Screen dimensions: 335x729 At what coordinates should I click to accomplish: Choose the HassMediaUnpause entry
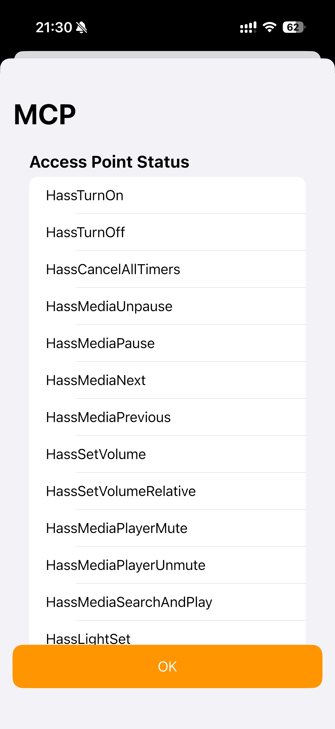pos(167,306)
